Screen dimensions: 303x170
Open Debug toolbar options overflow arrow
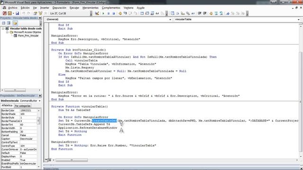click(x=167, y=13)
